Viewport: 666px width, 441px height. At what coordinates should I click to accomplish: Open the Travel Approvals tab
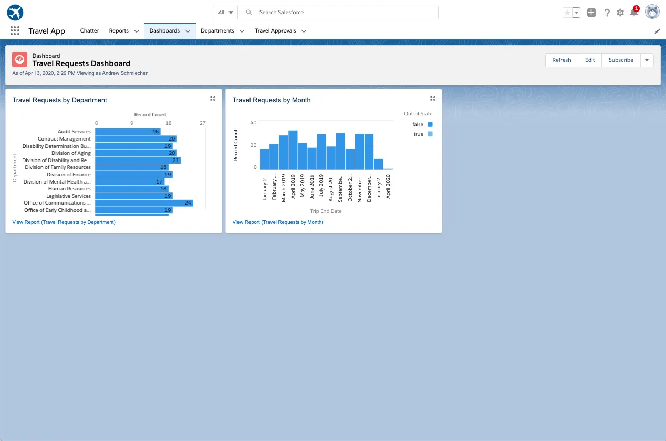(x=276, y=30)
